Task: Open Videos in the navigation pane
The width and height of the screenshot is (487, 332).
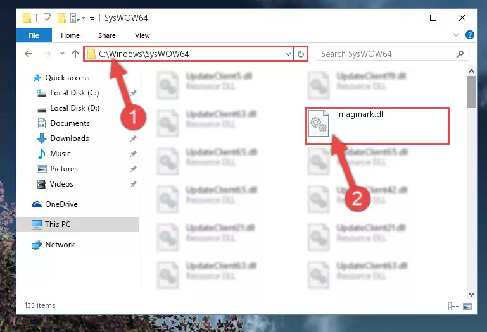Action: [61, 184]
